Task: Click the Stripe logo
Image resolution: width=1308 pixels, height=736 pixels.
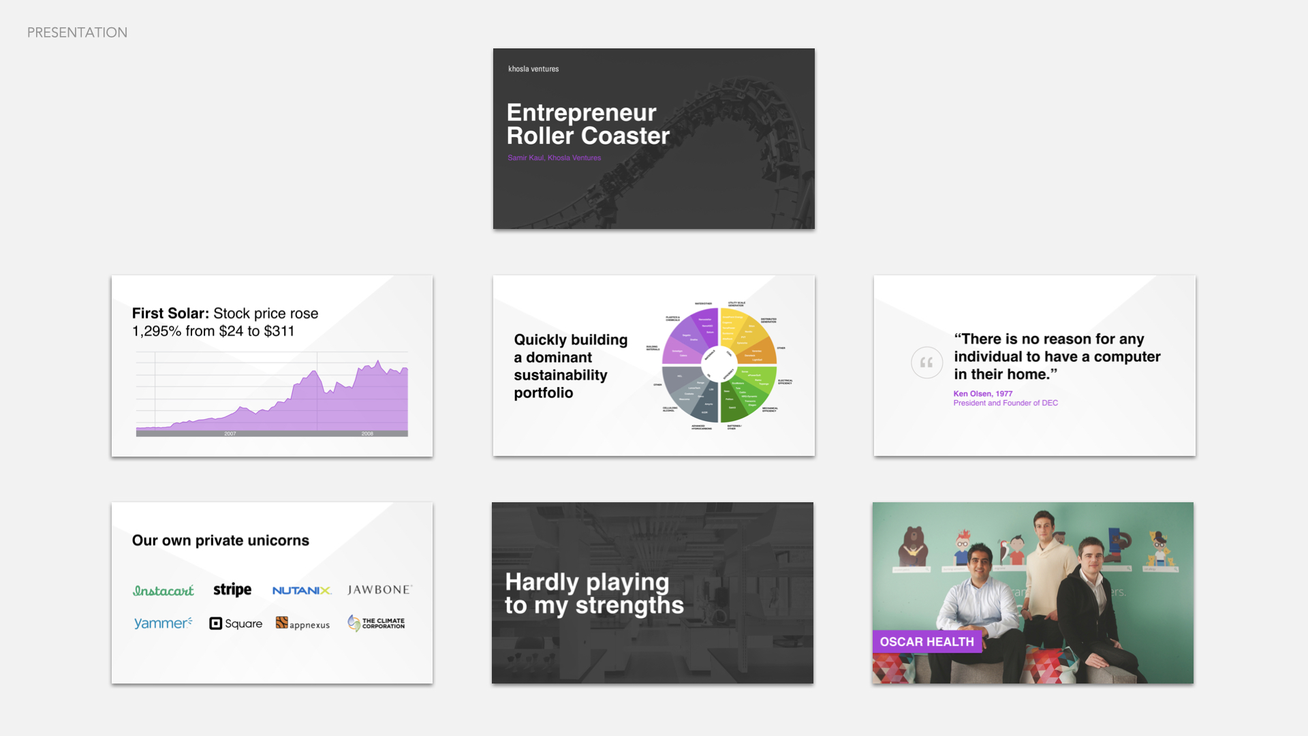Action: point(232,589)
